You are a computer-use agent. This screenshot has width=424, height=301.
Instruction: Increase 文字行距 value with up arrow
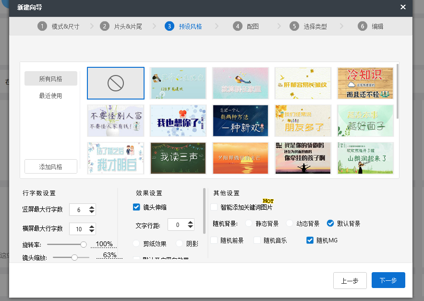coord(190,223)
